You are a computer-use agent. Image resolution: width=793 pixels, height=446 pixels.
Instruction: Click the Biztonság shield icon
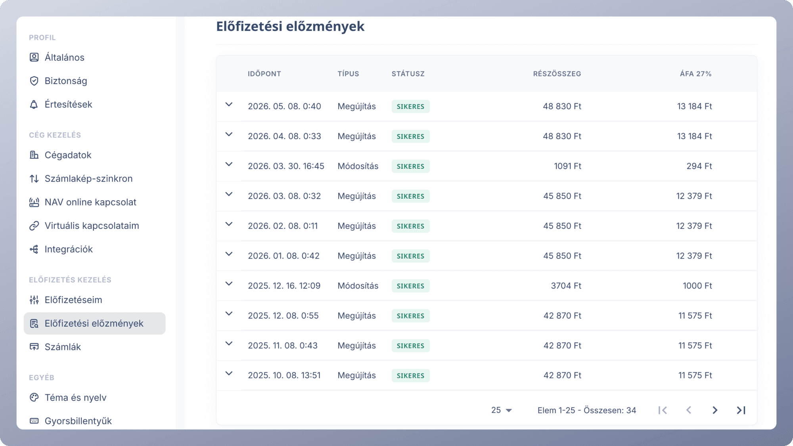pos(34,81)
